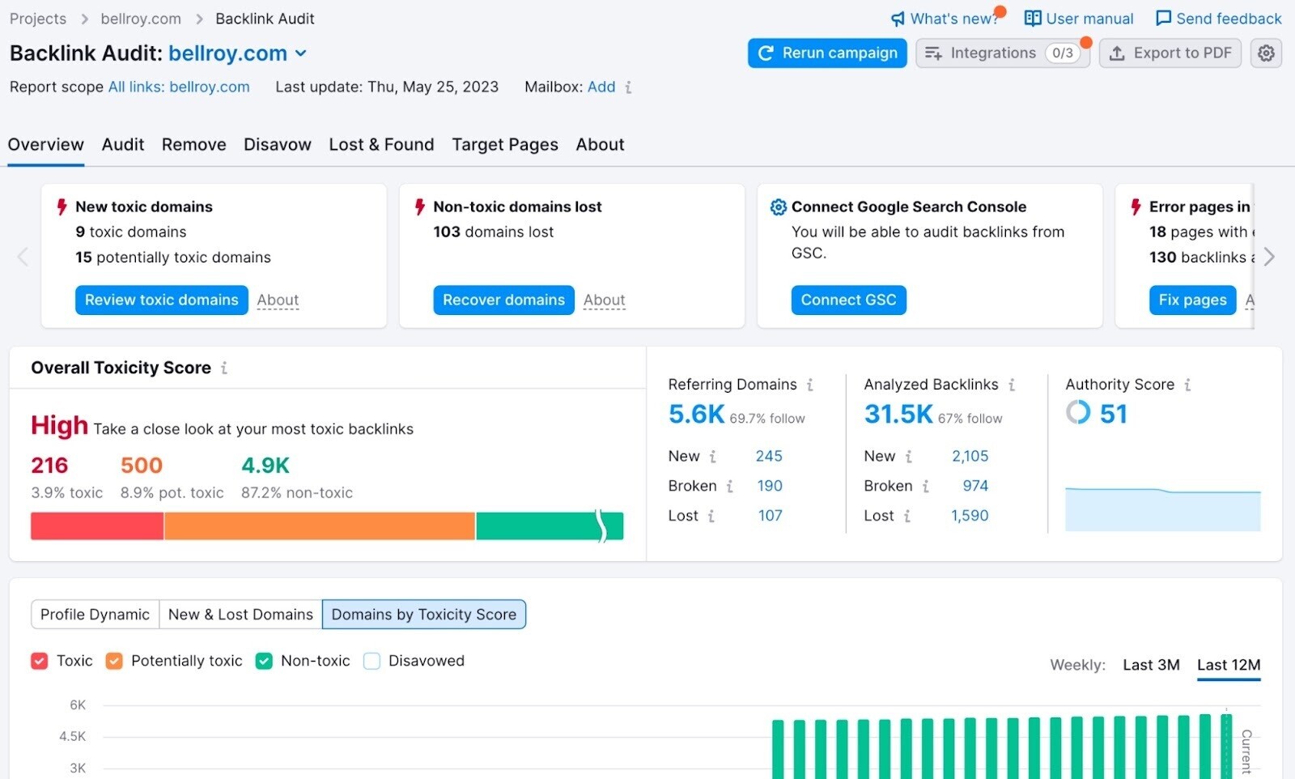This screenshot has width=1295, height=779.
Task: Click the Analyzed Backlinks info icon
Action: pyautogui.click(x=1012, y=385)
